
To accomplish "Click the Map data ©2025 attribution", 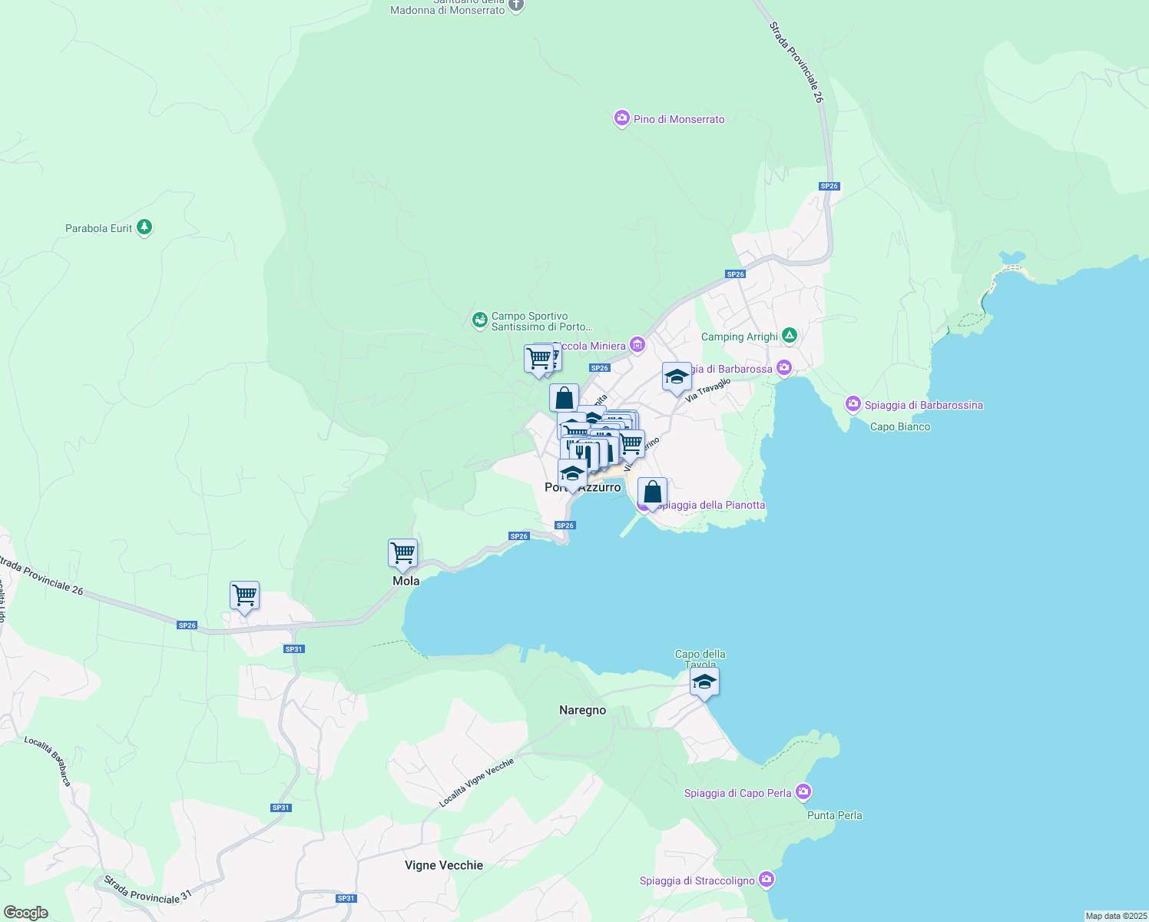I will pos(1116,916).
